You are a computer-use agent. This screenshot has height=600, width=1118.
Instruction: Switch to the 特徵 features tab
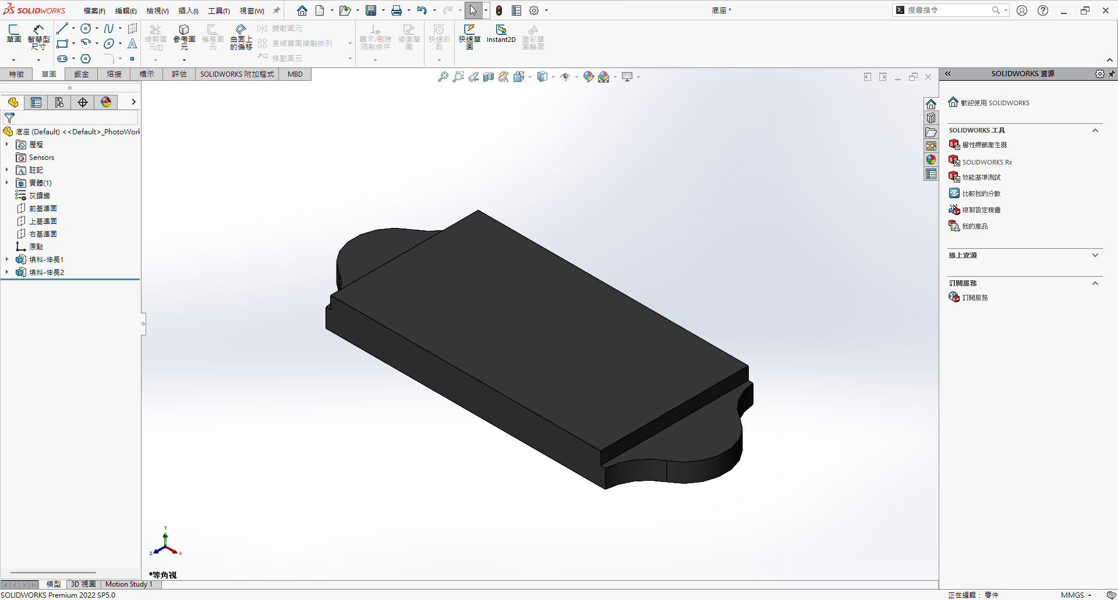[x=16, y=74]
